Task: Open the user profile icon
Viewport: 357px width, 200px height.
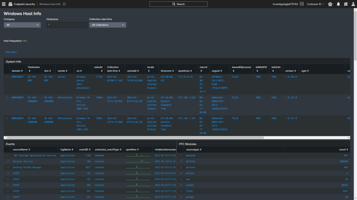Action: coord(353,4)
